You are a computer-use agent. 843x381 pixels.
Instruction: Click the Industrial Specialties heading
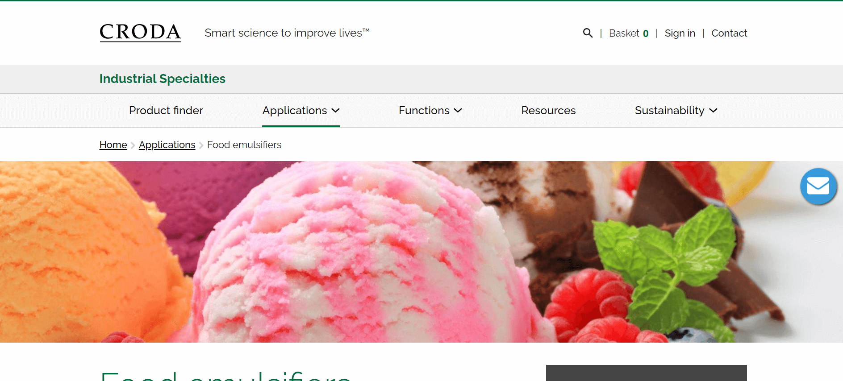coord(162,79)
